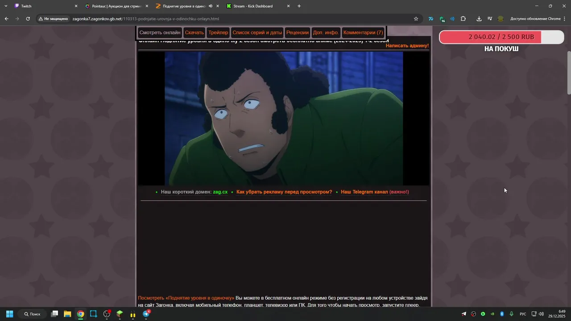Open the Snipping Tool taskbar icon
The height and width of the screenshot is (321, 571).
coord(93,314)
